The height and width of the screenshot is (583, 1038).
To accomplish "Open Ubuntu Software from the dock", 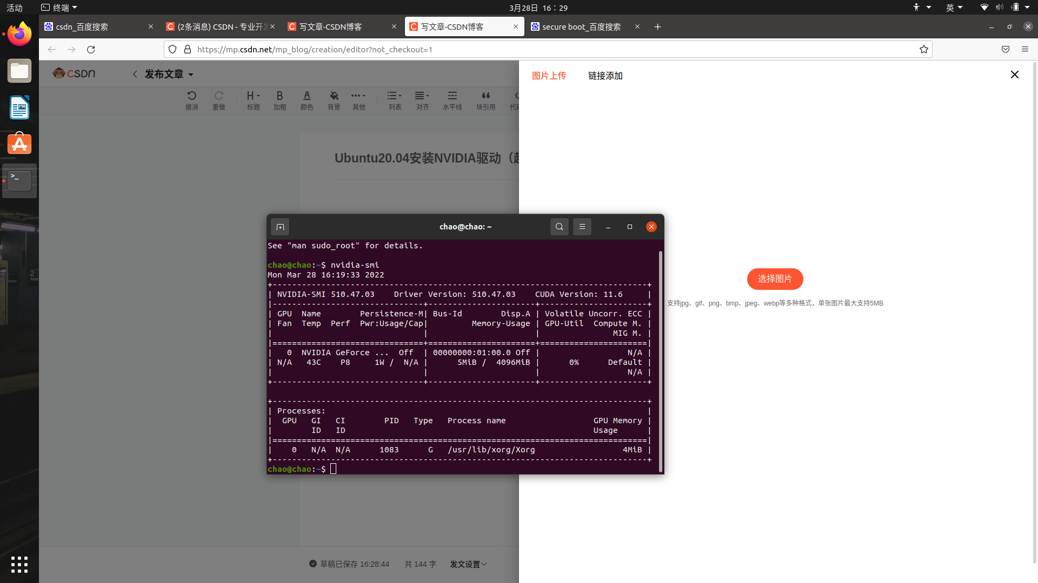I will (x=19, y=144).
